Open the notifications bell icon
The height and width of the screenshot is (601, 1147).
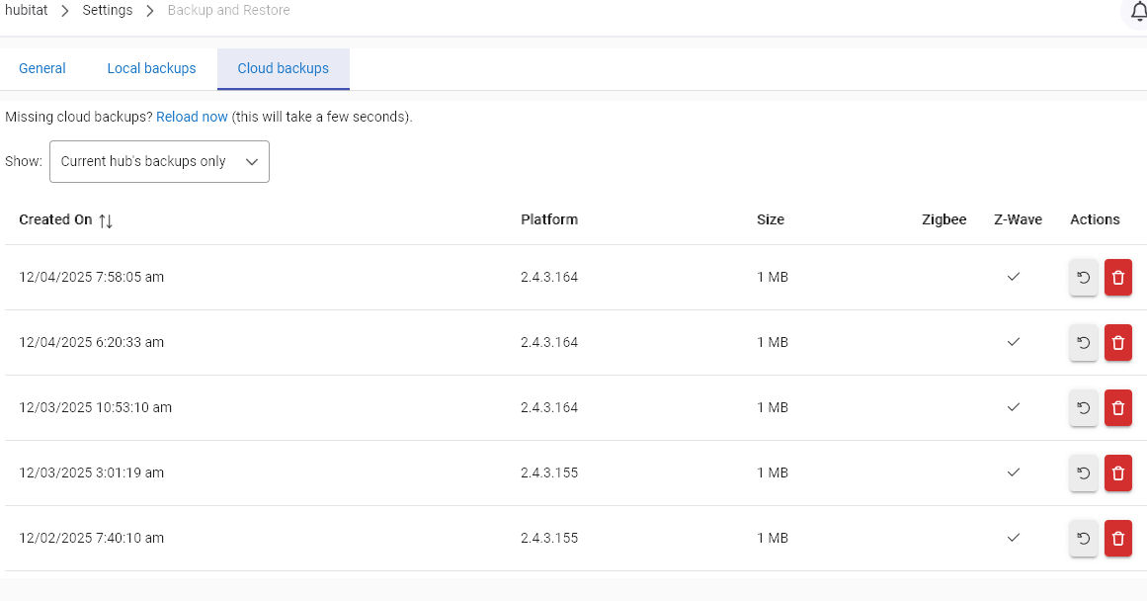pos(1137,11)
